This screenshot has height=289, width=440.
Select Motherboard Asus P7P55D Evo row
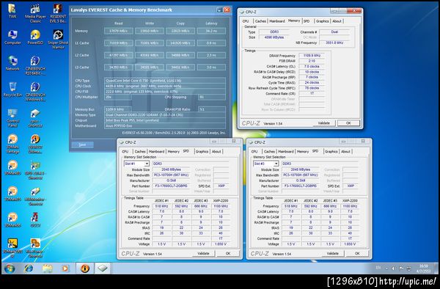[x=165, y=126]
